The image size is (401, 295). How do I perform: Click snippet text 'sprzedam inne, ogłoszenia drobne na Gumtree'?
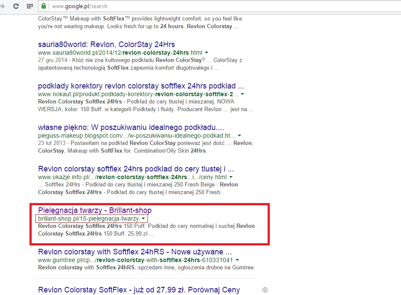click(x=197, y=267)
